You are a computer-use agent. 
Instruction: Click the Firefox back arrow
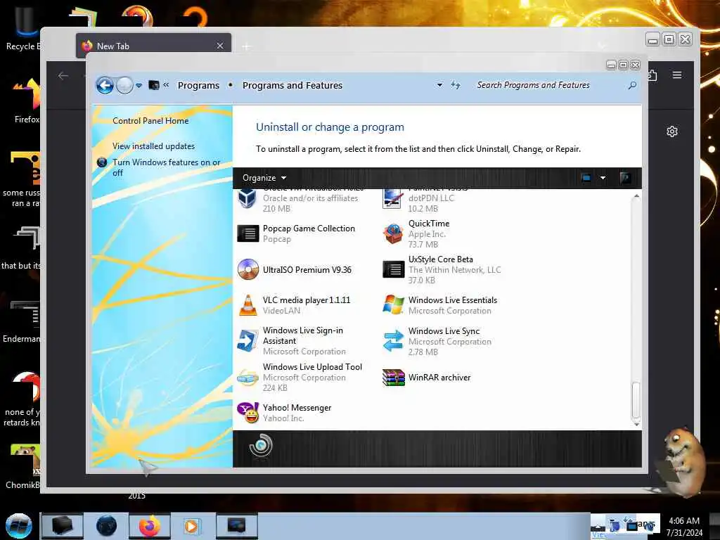click(x=63, y=76)
